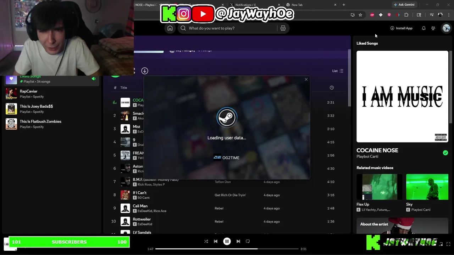The height and width of the screenshot is (255, 454).
Task: Click Styles P artist name
Action: [159, 185]
